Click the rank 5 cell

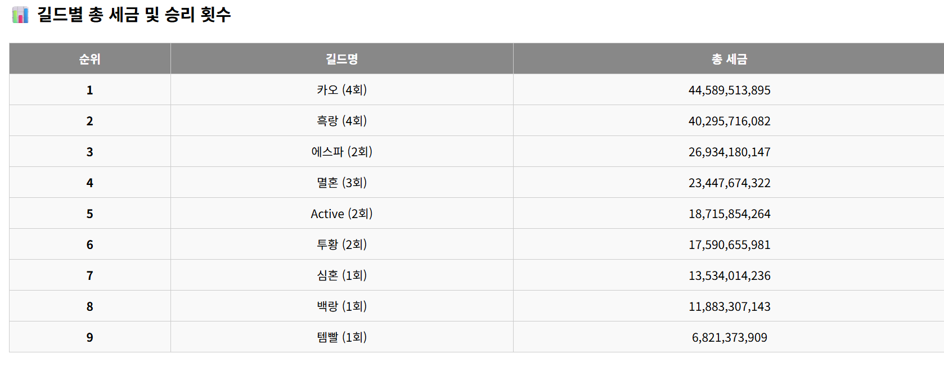click(89, 214)
